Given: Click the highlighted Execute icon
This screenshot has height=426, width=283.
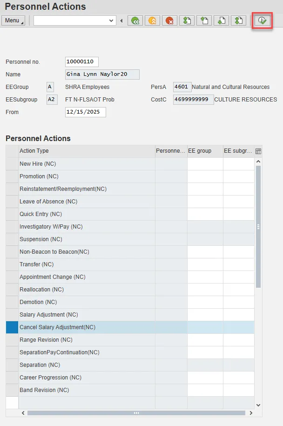Looking at the screenshot, I should pyautogui.click(x=262, y=20).
